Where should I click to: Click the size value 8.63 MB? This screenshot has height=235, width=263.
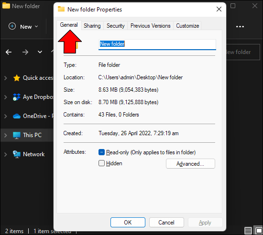click(x=128, y=90)
